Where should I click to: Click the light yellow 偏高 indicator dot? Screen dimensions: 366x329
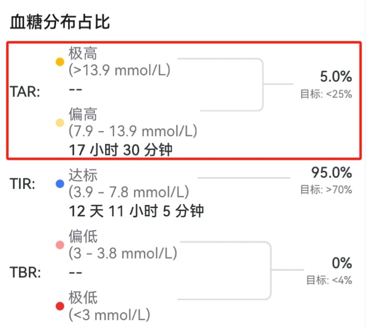coord(60,122)
